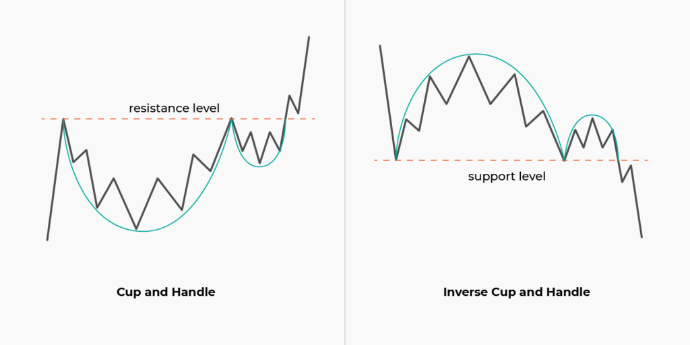Click the bottom of the large teal cup curve
The height and width of the screenshot is (345, 690).
(143, 231)
